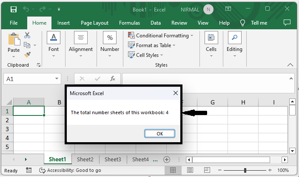Switch to the Sheet3 worksheet tab

[113, 160]
